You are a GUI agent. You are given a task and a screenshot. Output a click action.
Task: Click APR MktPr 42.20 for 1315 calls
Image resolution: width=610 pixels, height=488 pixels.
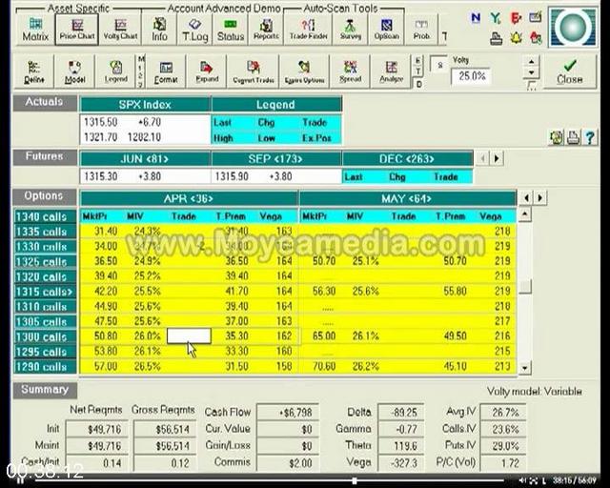106,292
